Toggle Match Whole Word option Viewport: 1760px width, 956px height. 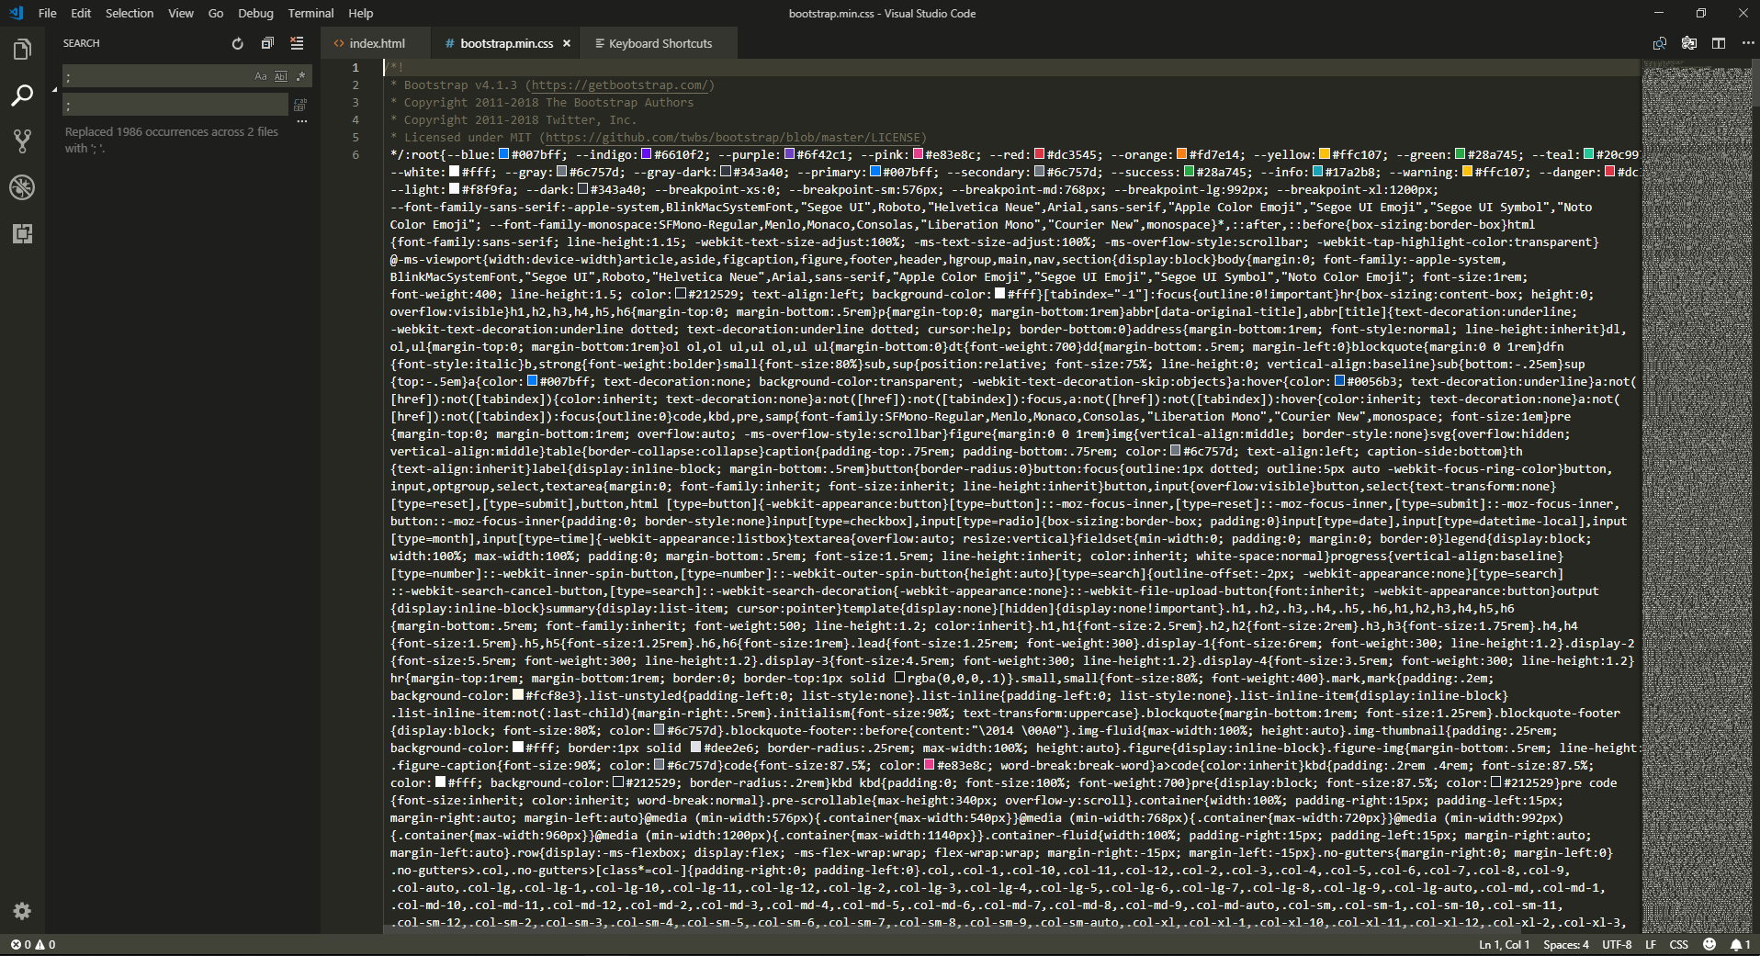click(x=281, y=76)
